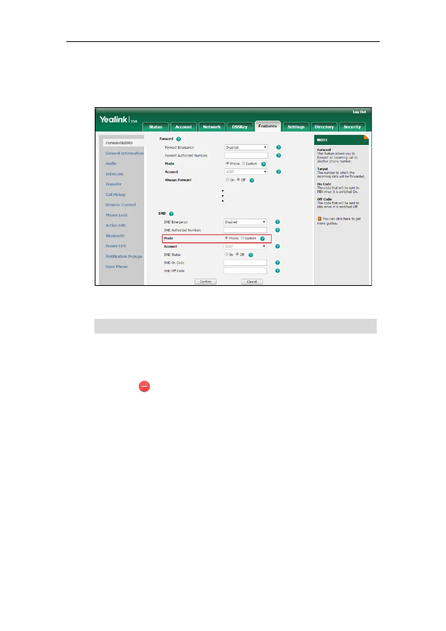Open help icon for DND Authorized Numbers
The height and width of the screenshot is (631, 446).
(x=277, y=230)
